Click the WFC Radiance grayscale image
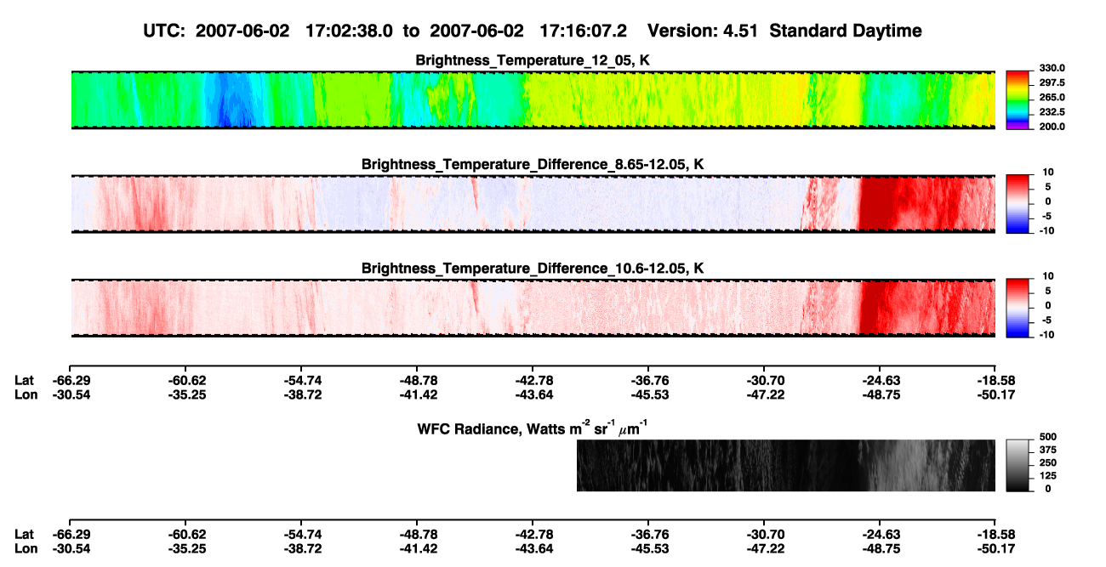 click(x=786, y=465)
